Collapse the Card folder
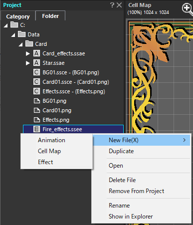The width and height of the screenshot is (193, 225). (20, 44)
